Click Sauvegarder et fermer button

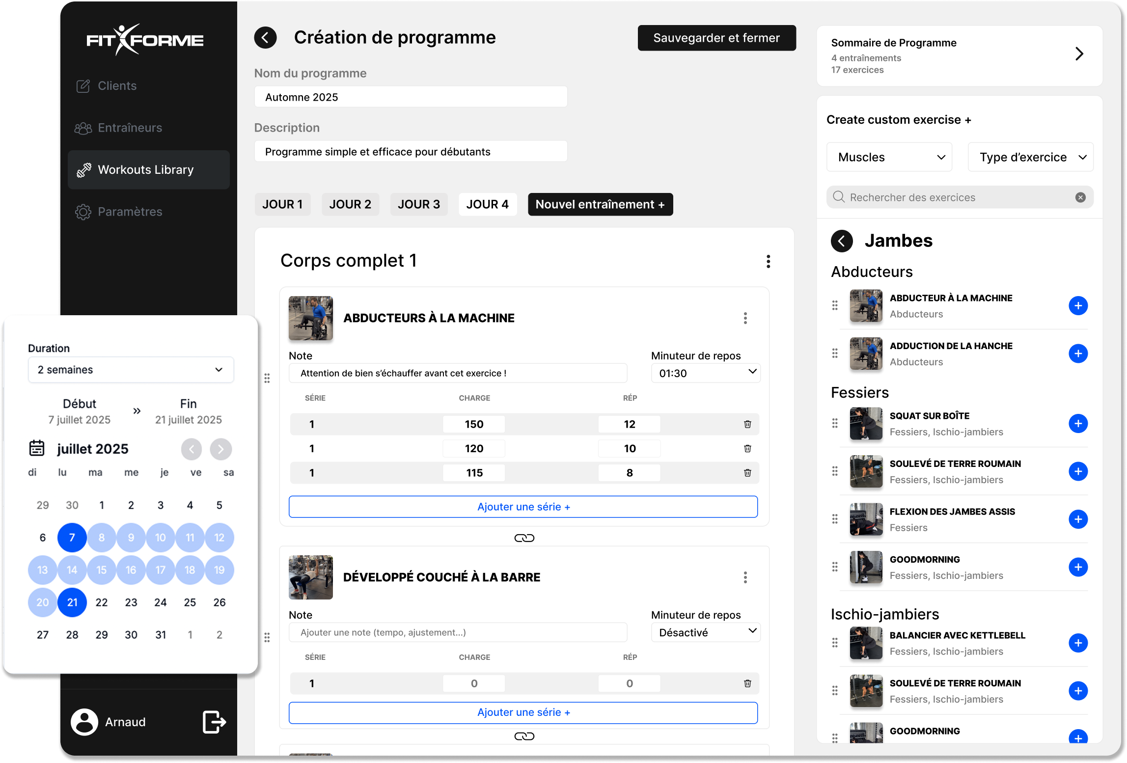point(716,38)
